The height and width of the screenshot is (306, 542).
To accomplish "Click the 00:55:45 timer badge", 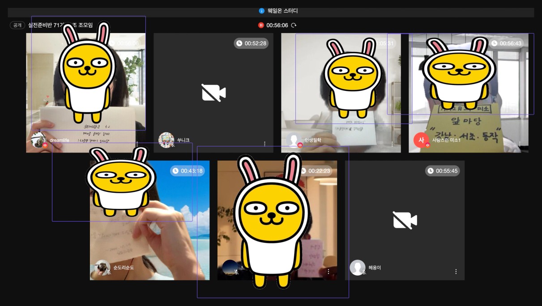I will [x=442, y=171].
